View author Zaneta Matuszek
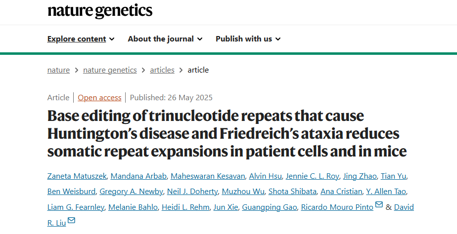The width and height of the screenshot is (457, 234). pyautogui.click(x=76, y=176)
